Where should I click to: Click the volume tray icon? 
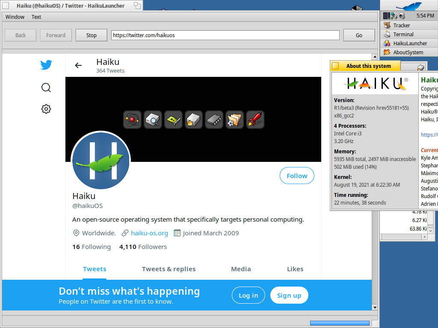[402, 16]
